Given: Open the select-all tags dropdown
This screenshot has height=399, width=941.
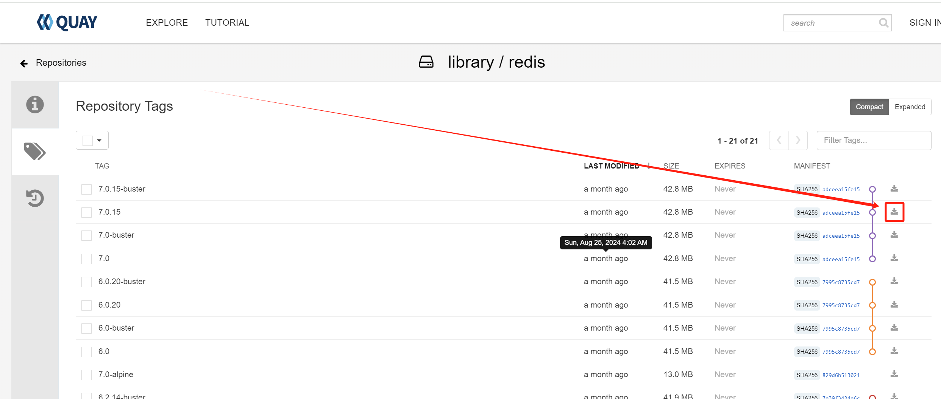Looking at the screenshot, I should point(92,140).
